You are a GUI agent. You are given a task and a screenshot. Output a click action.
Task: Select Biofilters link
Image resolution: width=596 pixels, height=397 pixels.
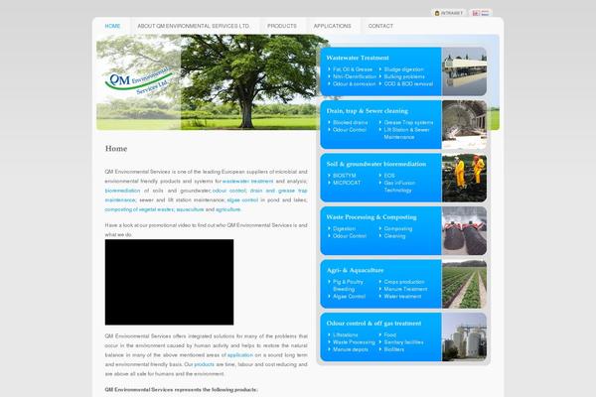point(393,349)
